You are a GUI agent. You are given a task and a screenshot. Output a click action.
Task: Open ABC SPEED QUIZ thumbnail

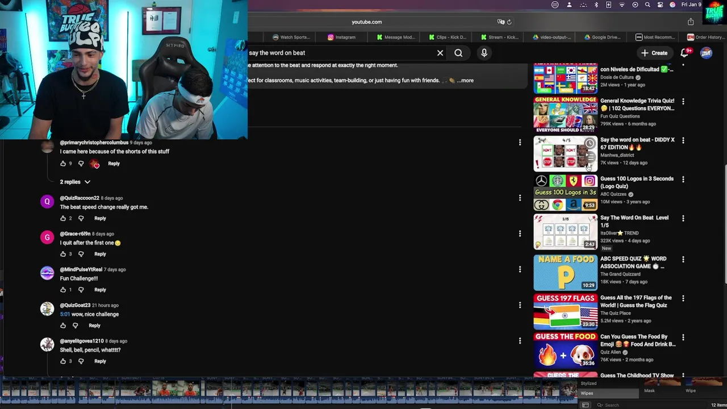[565, 273]
